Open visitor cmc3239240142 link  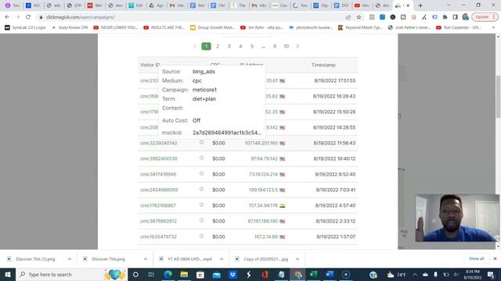pyautogui.click(x=159, y=143)
